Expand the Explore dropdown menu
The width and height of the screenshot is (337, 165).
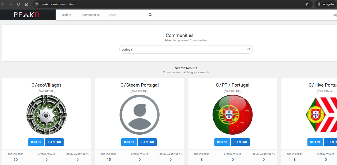pyautogui.click(x=68, y=15)
